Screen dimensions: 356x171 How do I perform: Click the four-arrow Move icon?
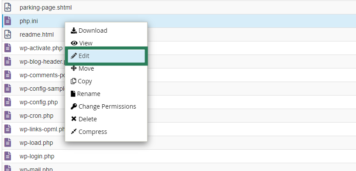coord(73,68)
